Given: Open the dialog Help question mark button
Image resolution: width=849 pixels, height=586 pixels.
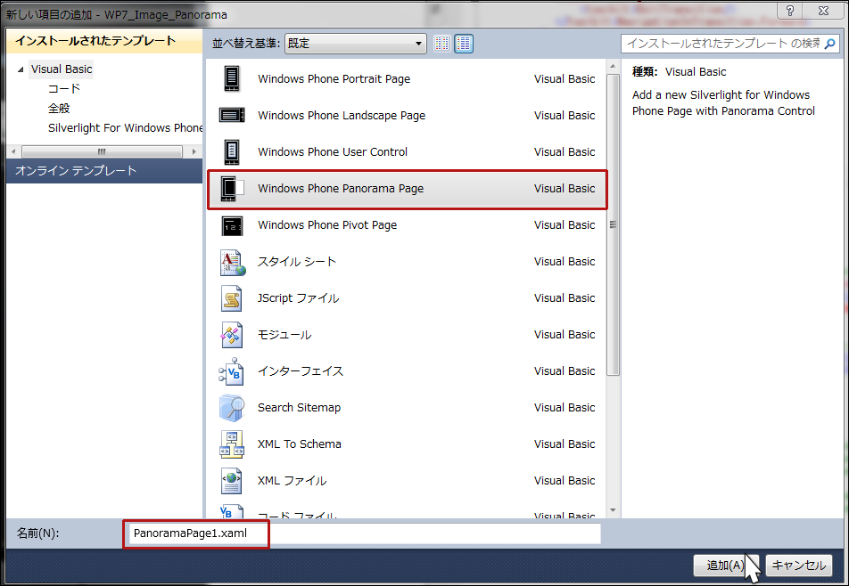Looking at the screenshot, I should pos(790,11).
